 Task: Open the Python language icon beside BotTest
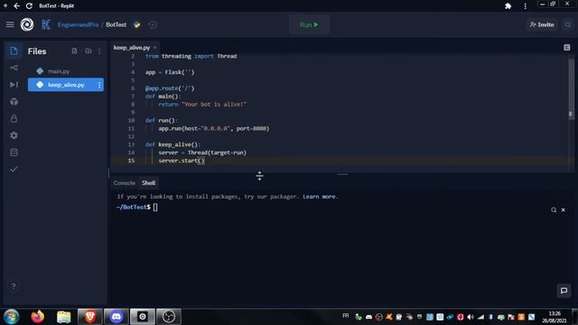[136, 24]
